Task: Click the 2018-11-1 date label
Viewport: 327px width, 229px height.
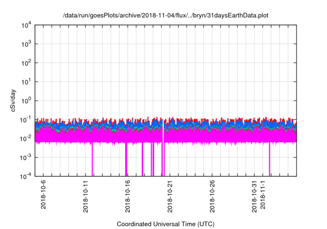Action: point(263,195)
